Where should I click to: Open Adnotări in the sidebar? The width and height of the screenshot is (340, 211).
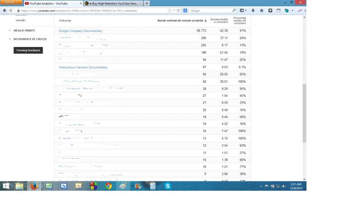pos(20,20)
